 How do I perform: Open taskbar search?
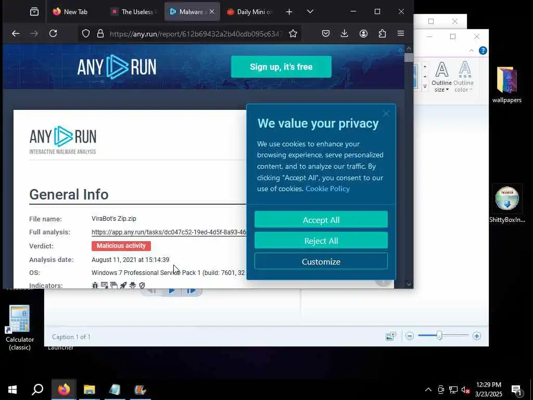click(x=37, y=390)
